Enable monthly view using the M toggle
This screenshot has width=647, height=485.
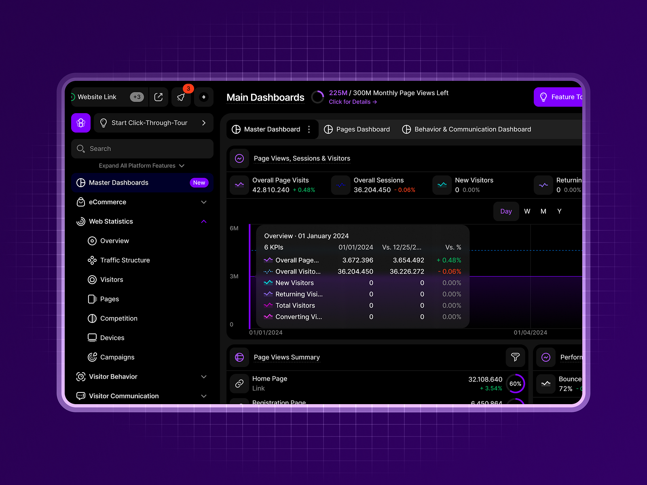click(x=543, y=211)
